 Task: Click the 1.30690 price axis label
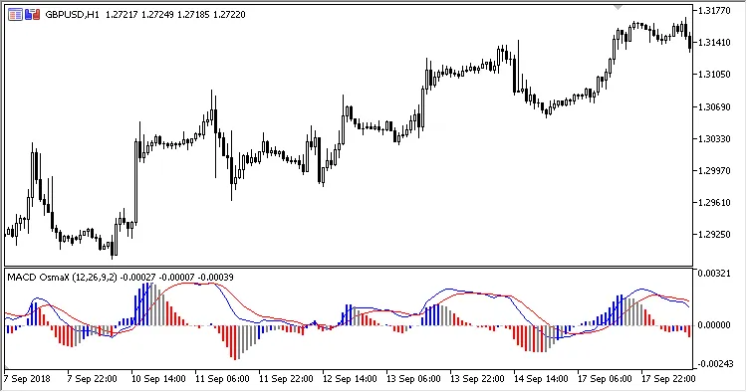pos(714,107)
